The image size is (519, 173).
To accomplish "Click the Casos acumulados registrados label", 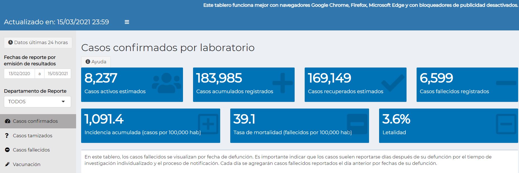I will click(235, 92).
